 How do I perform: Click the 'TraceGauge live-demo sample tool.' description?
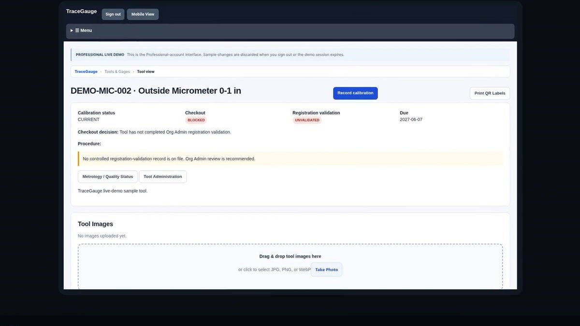pos(113,191)
